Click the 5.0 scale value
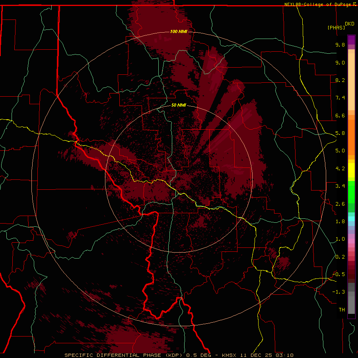 point(340,151)
